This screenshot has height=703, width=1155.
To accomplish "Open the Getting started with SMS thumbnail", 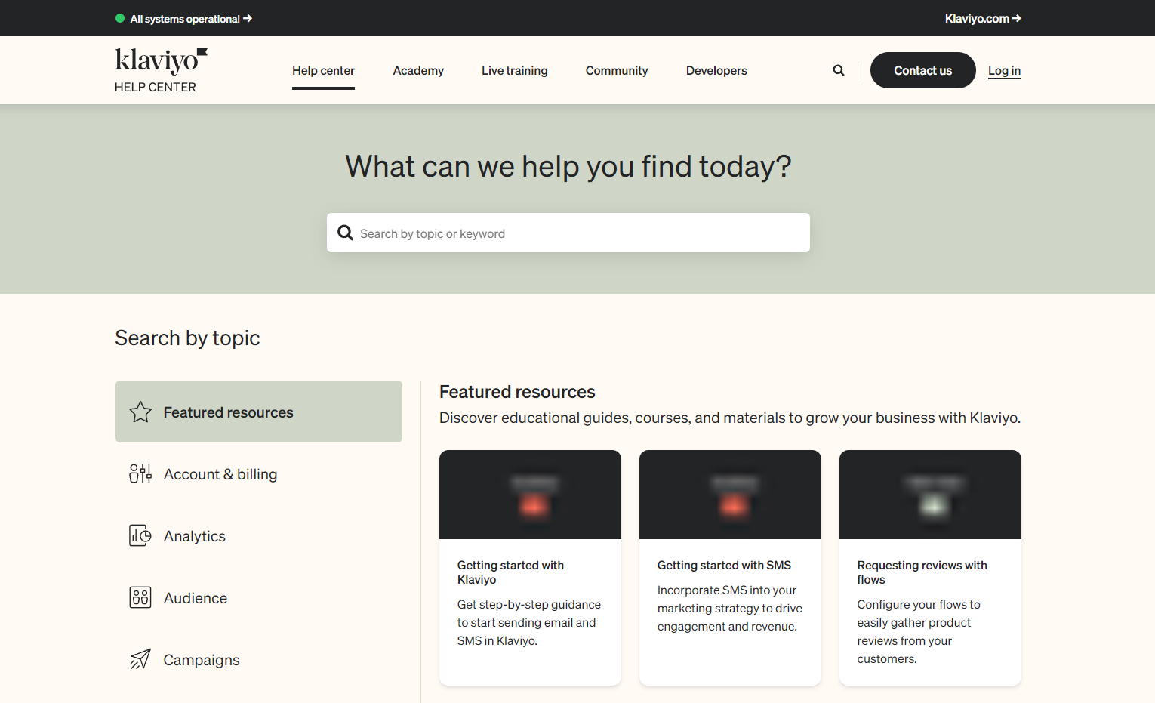I will (730, 495).
